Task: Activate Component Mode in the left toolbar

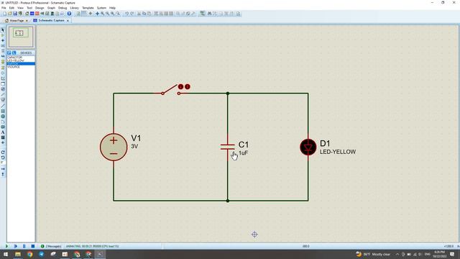Action: coord(3,35)
